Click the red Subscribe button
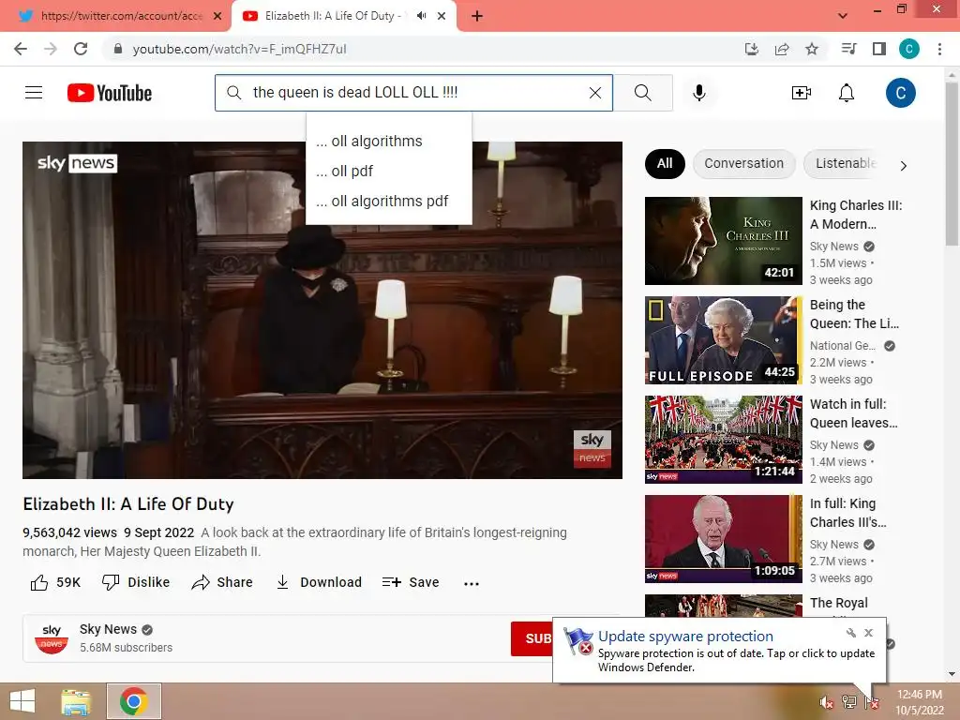The image size is (960, 720). (532, 638)
